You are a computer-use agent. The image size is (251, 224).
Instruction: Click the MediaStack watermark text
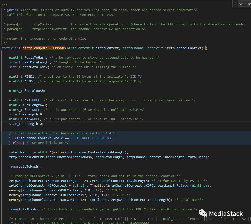[x=226, y=214]
